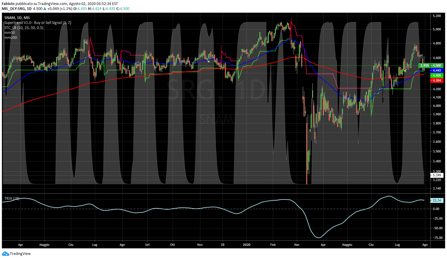Click the Mar month label on time axis

[297, 245]
